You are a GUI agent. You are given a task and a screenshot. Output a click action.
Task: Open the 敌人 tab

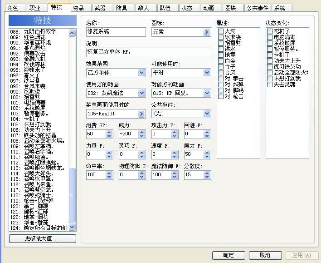coord(146,8)
